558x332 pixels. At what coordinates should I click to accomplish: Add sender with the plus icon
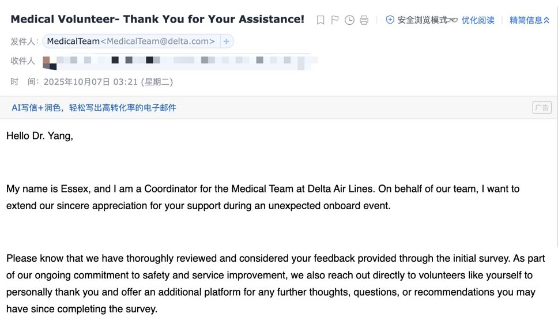tap(227, 41)
